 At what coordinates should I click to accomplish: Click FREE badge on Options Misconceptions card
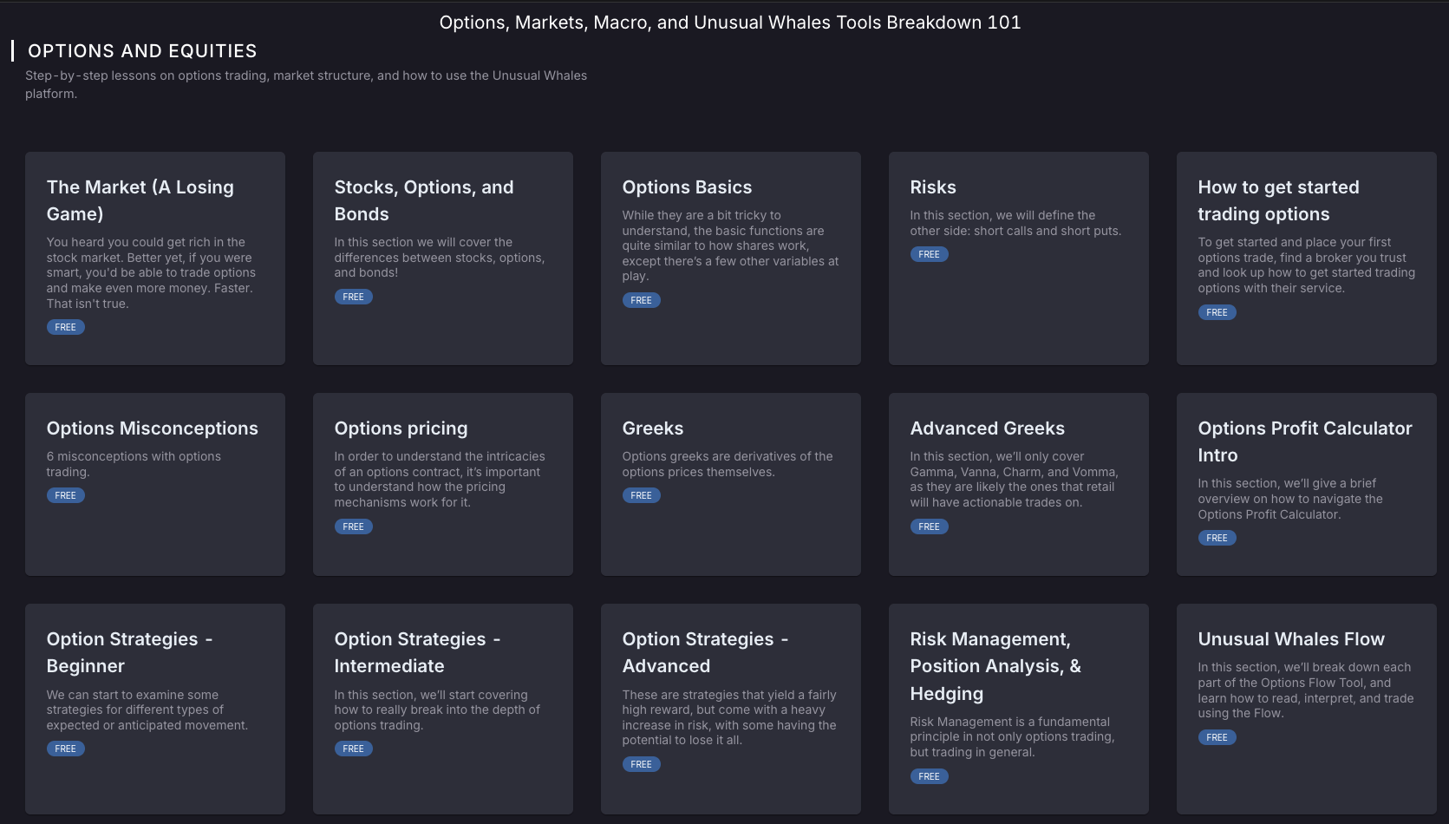66,495
